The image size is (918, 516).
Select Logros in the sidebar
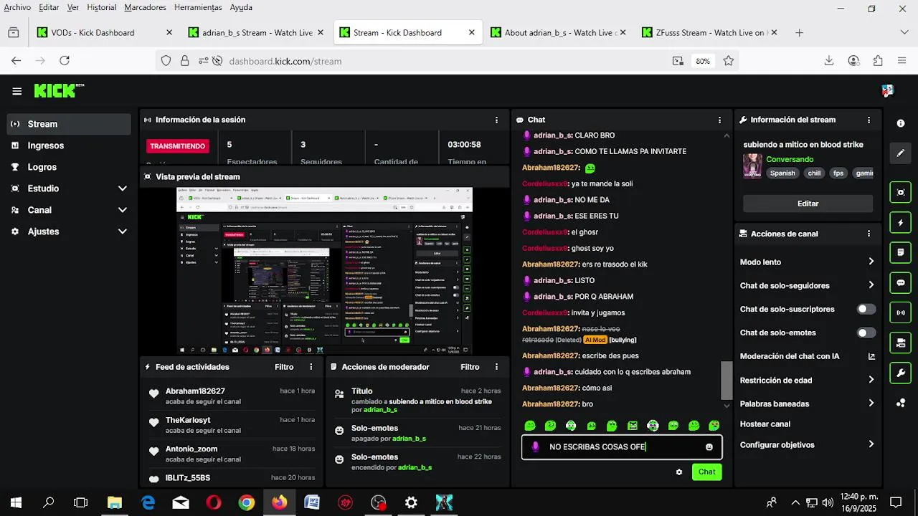pyautogui.click(x=70, y=167)
